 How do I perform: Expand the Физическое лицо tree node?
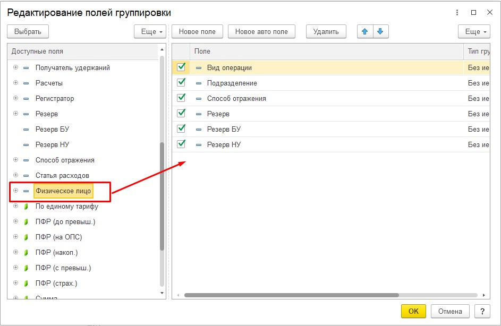click(x=15, y=191)
